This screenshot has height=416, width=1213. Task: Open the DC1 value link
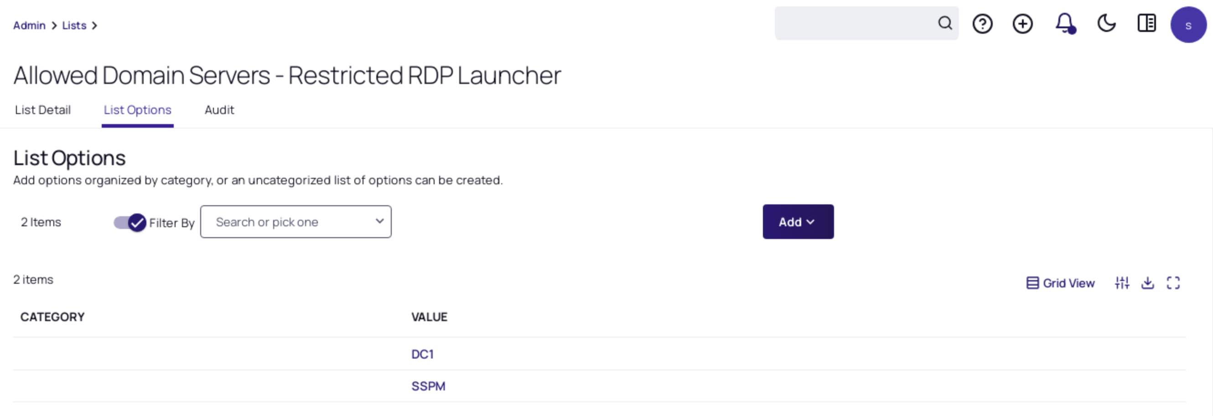(x=422, y=354)
